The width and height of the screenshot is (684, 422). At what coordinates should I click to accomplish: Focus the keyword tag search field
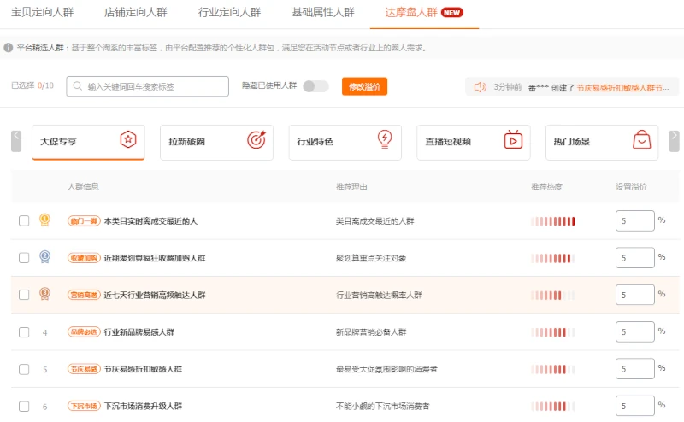147,86
